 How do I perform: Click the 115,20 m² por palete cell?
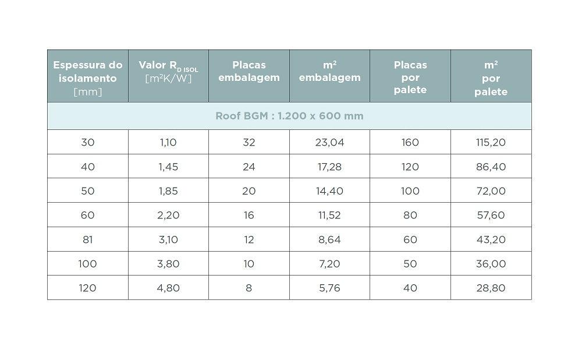click(x=491, y=142)
